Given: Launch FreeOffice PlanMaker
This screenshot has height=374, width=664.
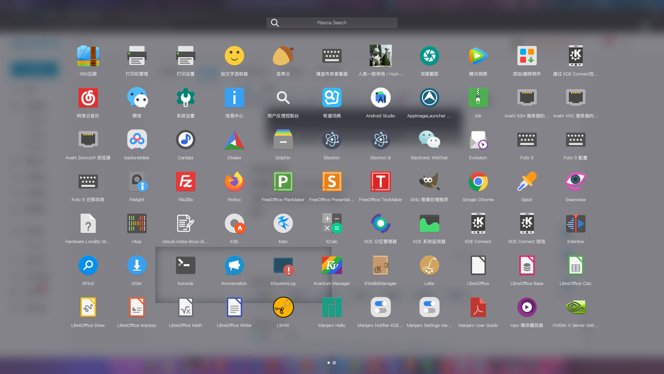Looking at the screenshot, I should (283, 182).
